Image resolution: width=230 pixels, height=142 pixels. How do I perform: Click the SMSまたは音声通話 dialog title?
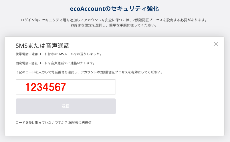click(43, 46)
